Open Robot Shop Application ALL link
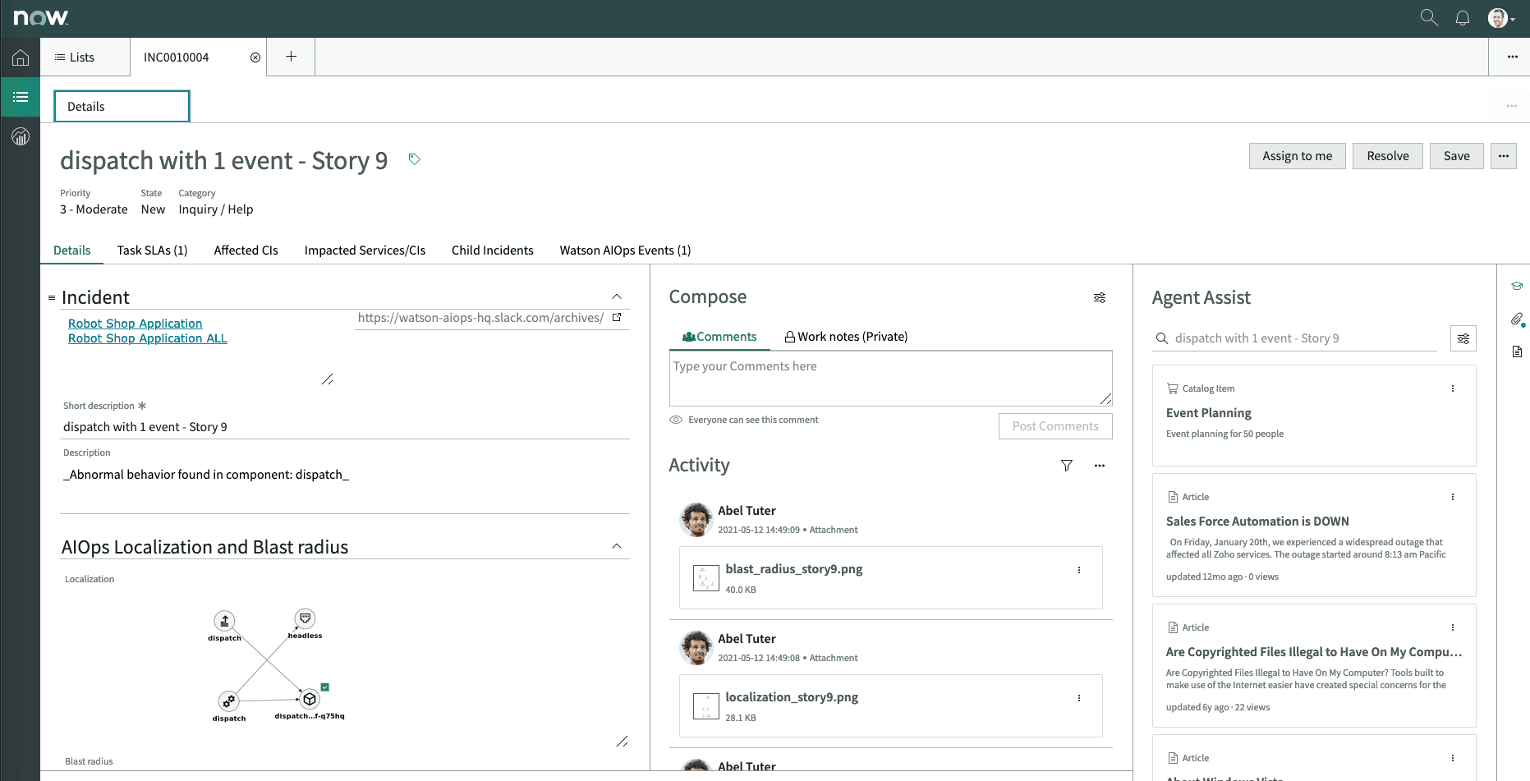The image size is (1530, 781). coord(148,338)
